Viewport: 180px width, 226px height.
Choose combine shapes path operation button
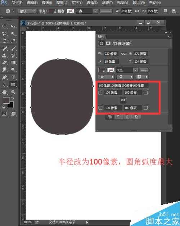pyautogui.click(x=109, y=117)
